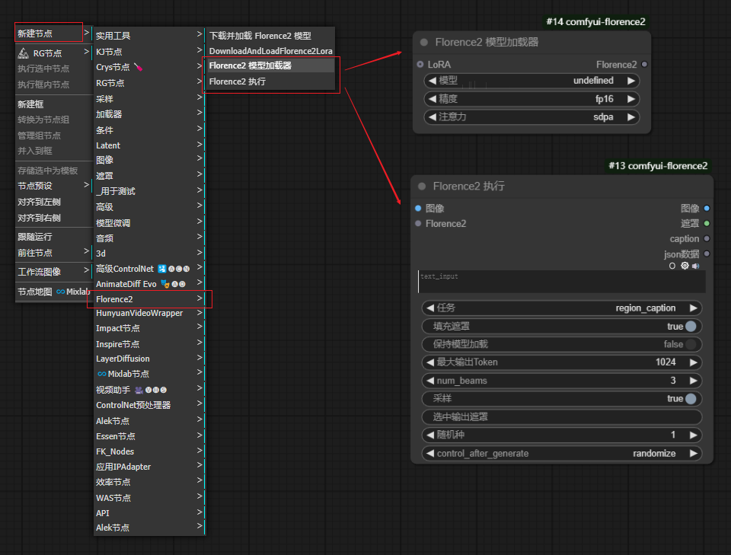Click the 图像 input socket on Florence2 执行
This screenshot has width=731, height=555.
[x=418, y=209]
